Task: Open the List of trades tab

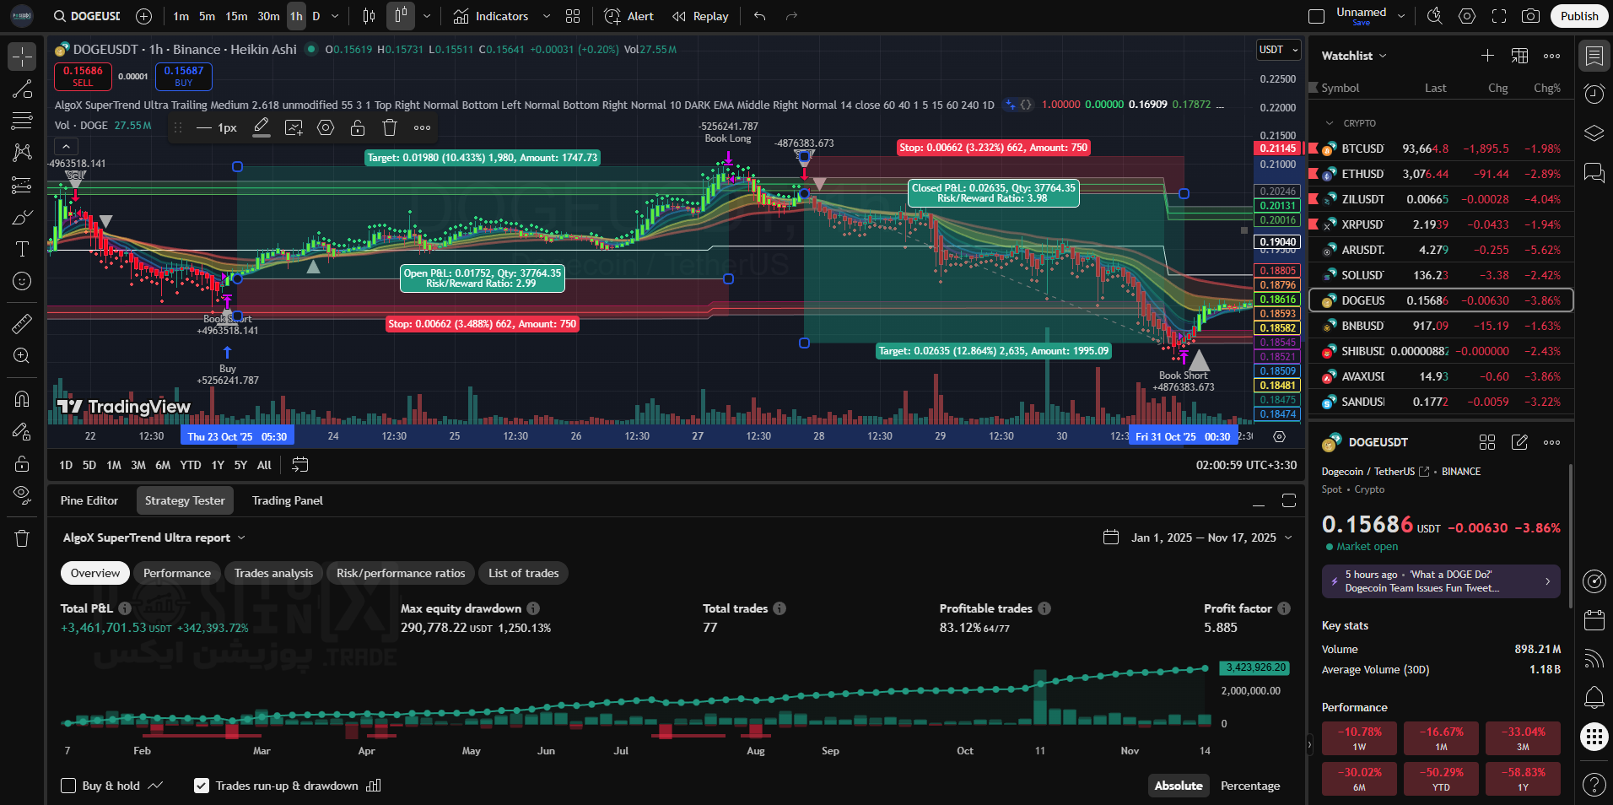Action: click(x=523, y=573)
